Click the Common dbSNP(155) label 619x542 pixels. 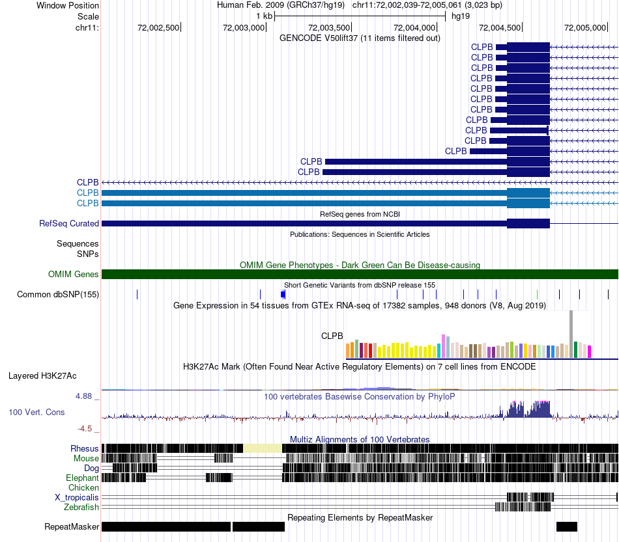(x=57, y=295)
